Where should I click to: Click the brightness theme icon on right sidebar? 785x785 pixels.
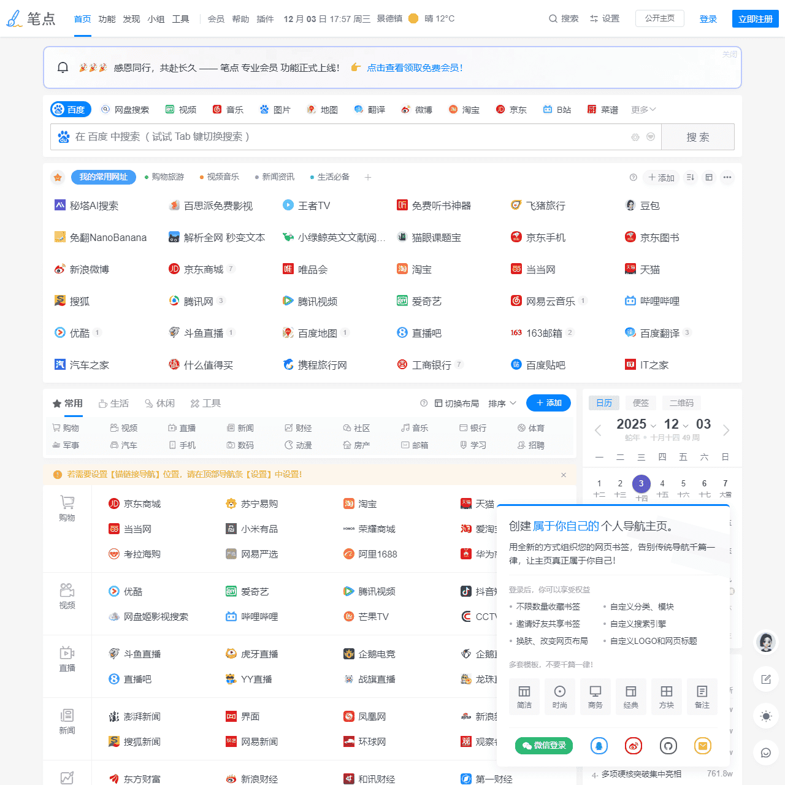(765, 716)
